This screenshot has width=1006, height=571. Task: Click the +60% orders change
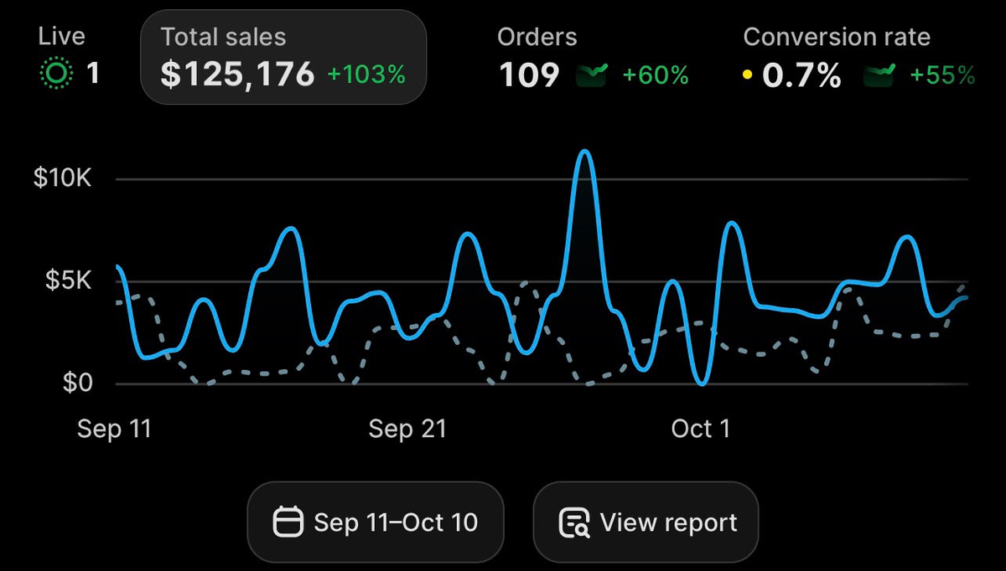click(x=656, y=75)
